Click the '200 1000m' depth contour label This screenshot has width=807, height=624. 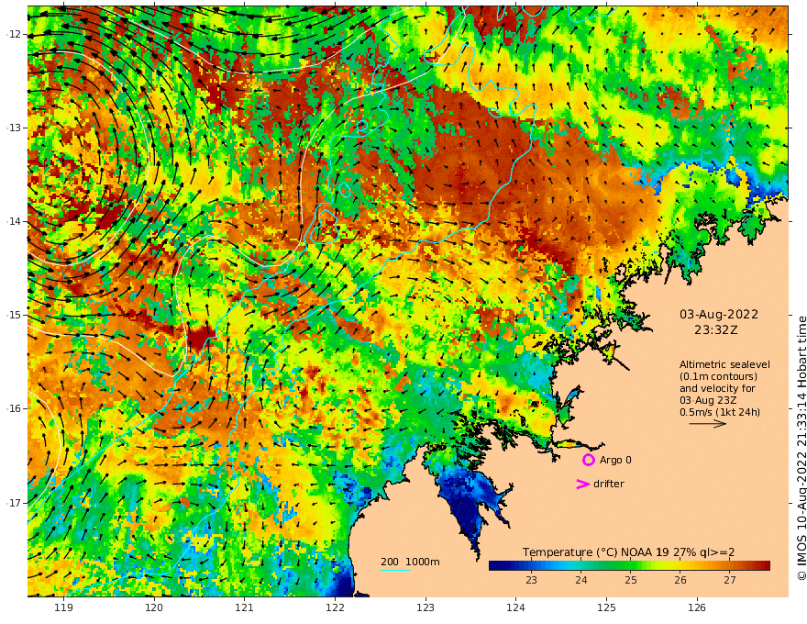point(410,562)
